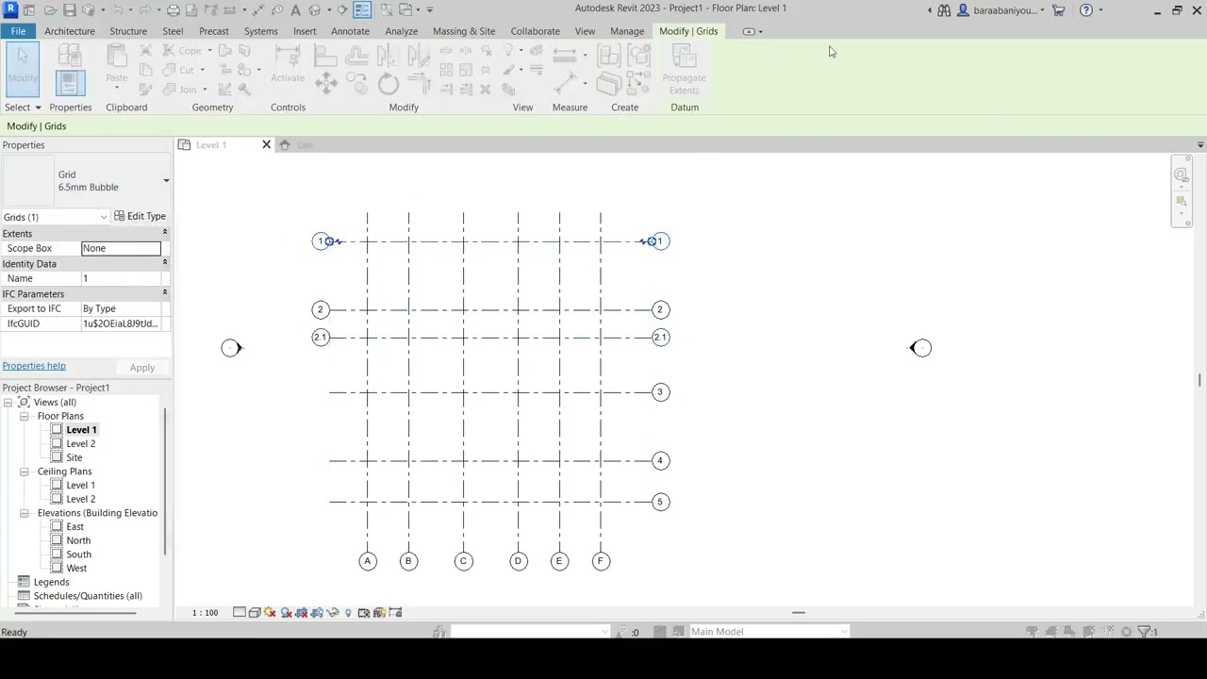1207x679 pixels.
Task: Click the Thin Lines icon in quick access toolbar
Action: 362,9
